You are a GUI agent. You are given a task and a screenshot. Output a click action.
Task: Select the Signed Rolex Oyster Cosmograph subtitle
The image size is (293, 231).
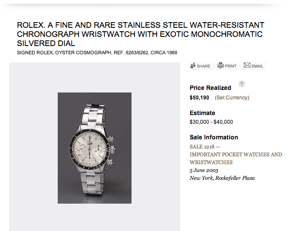coord(97,53)
